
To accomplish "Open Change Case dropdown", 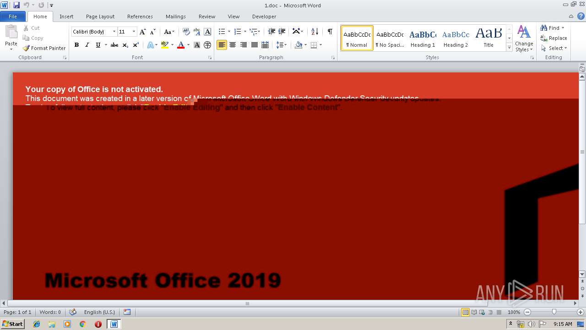I will pyautogui.click(x=169, y=32).
